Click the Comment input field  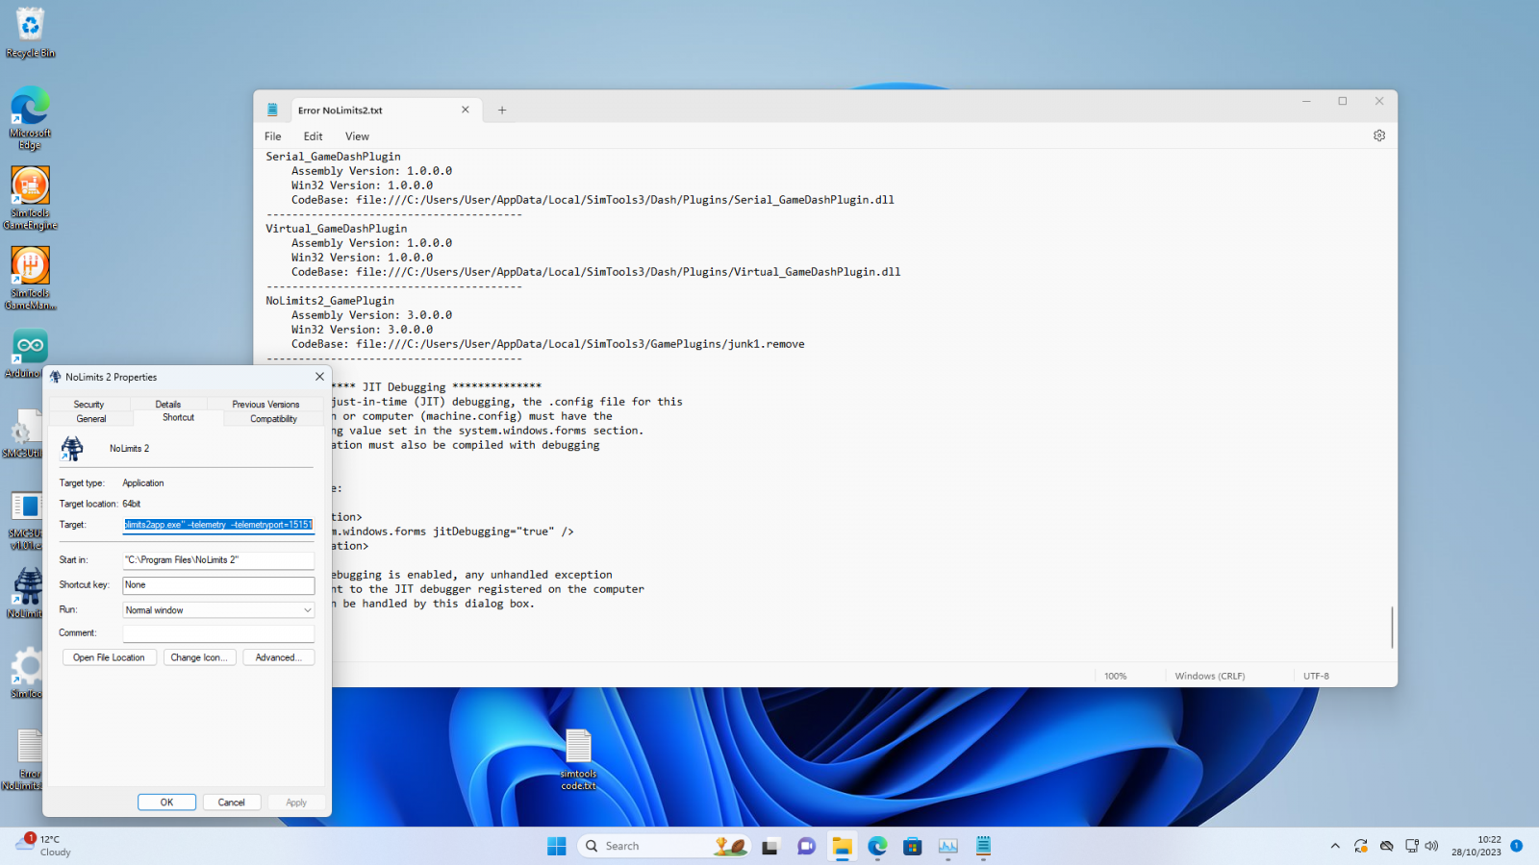pos(218,633)
